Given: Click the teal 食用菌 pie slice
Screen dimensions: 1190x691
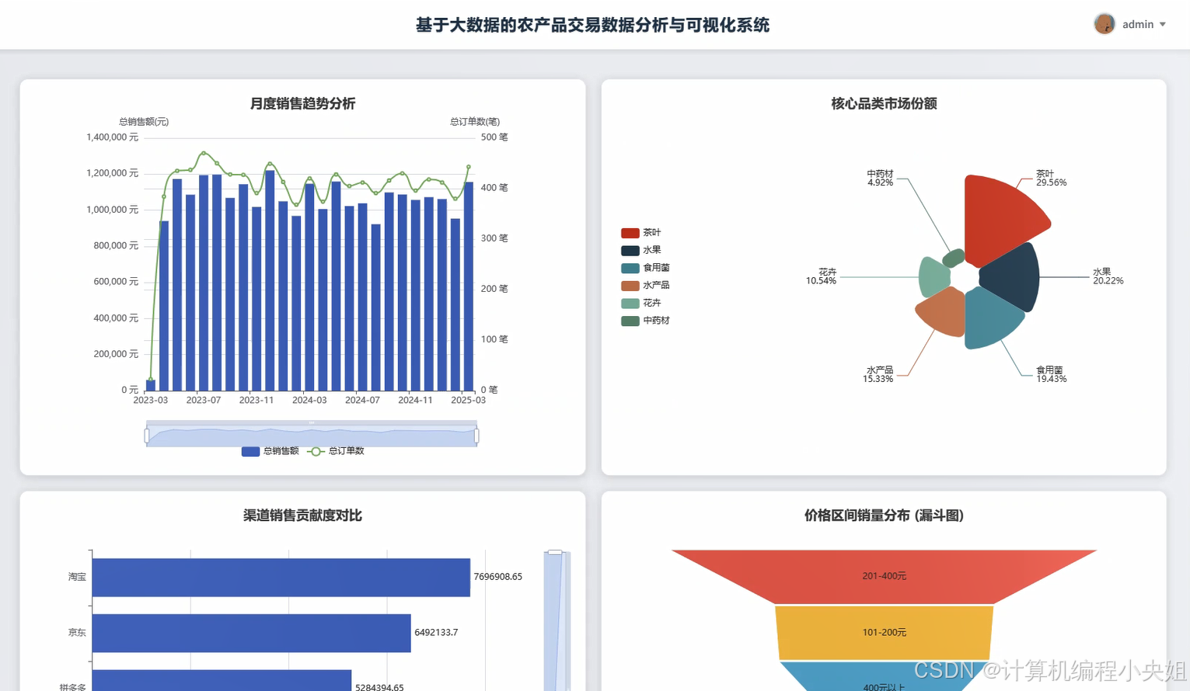Looking at the screenshot, I should point(991,318).
